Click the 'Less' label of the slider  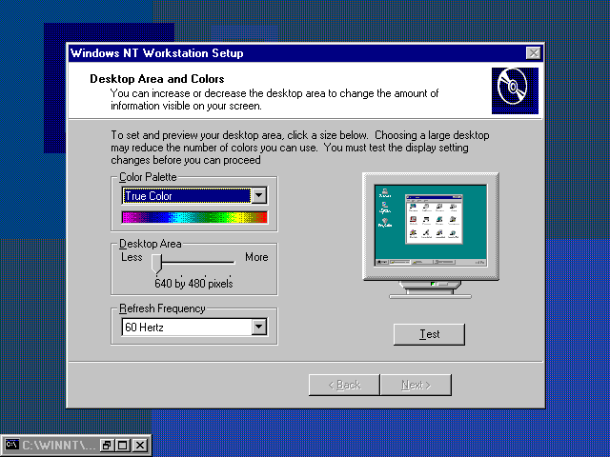click(x=132, y=257)
